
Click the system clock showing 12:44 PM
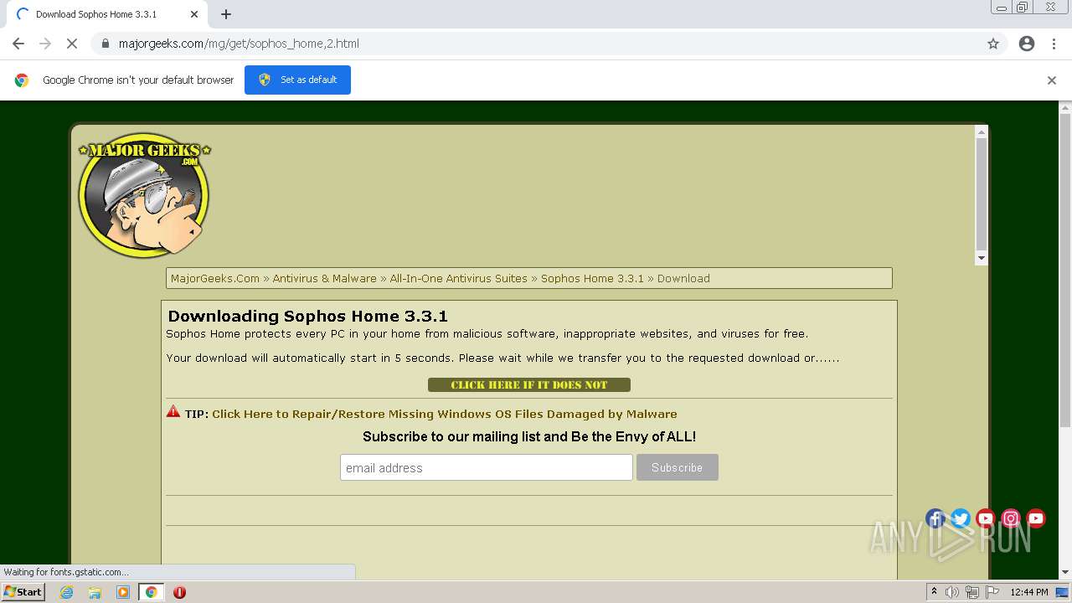point(1029,592)
